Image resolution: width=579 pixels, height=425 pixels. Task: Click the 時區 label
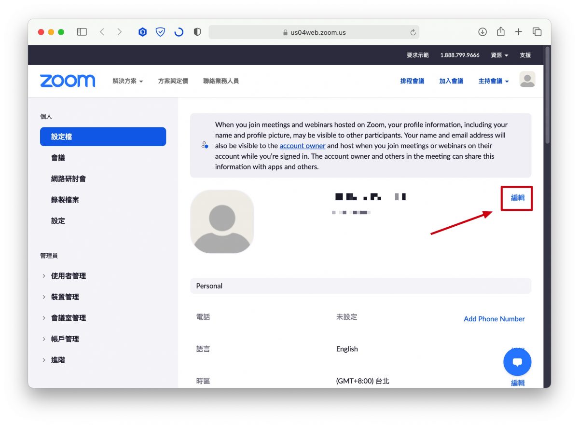pyautogui.click(x=203, y=381)
